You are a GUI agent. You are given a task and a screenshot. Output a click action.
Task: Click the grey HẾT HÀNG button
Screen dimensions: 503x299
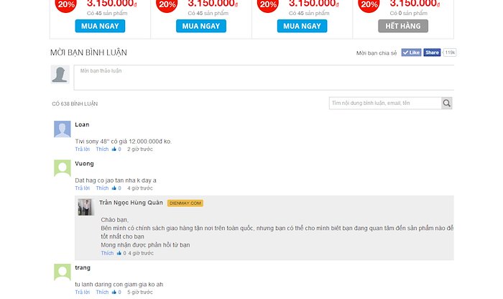click(x=403, y=26)
